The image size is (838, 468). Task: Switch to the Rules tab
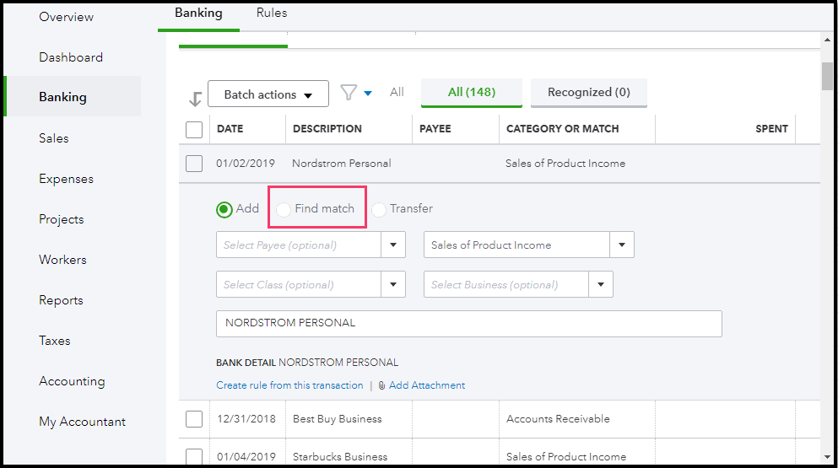click(272, 13)
